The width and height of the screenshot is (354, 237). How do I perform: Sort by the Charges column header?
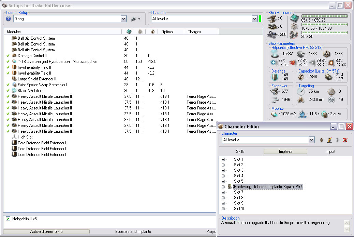point(201,32)
